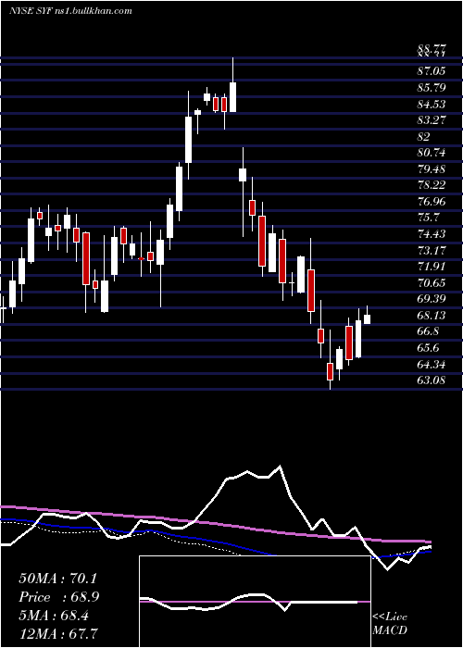The height and width of the screenshot is (648, 463).
Task: Select the 69.39 price level label
Action: 432,299
